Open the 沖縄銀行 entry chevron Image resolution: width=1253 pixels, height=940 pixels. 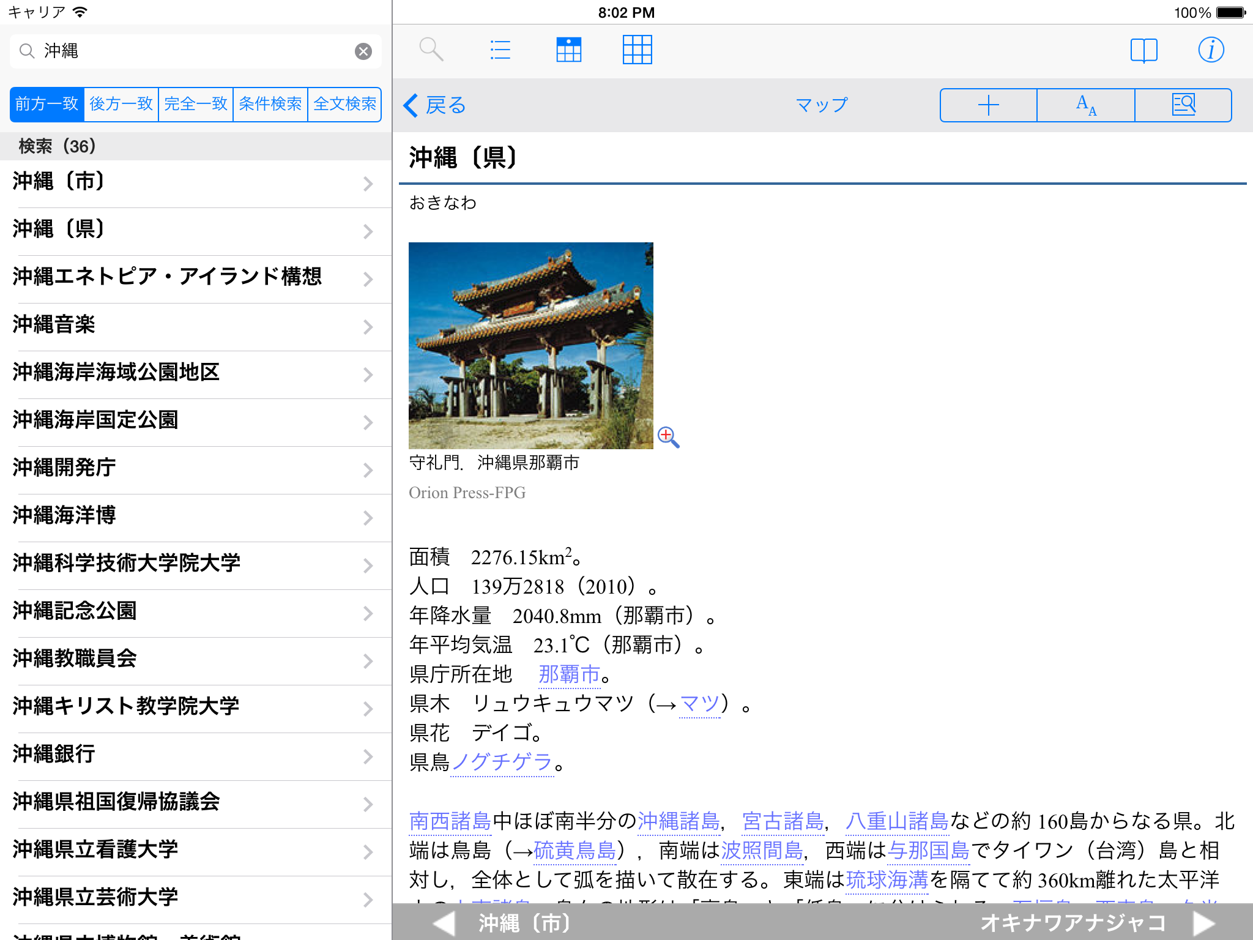pyautogui.click(x=368, y=756)
